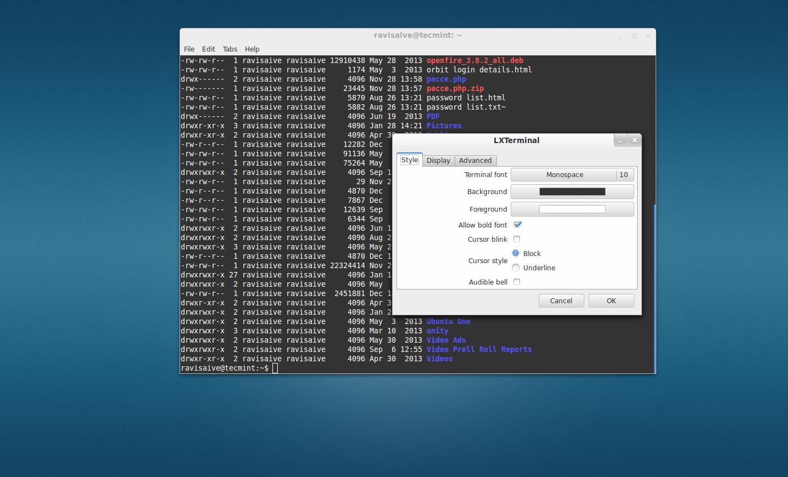788x477 pixels.
Task: Enable the Cursor blink checkbox
Action: point(516,239)
